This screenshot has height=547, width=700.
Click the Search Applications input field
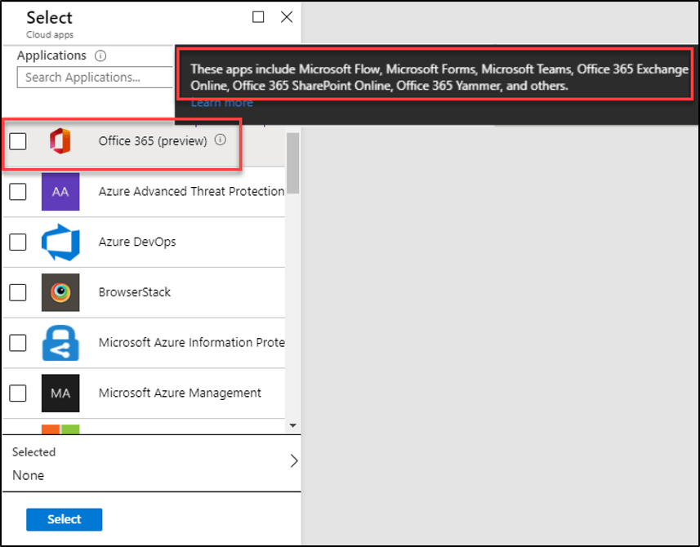(x=94, y=78)
